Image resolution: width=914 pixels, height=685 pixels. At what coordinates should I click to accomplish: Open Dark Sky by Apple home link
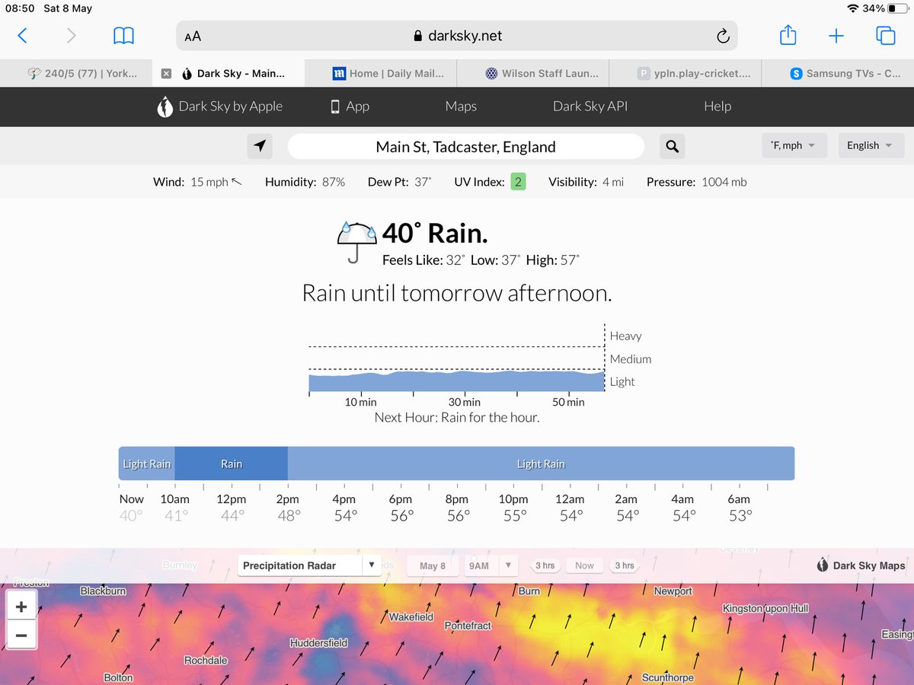(x=219, y=107)
